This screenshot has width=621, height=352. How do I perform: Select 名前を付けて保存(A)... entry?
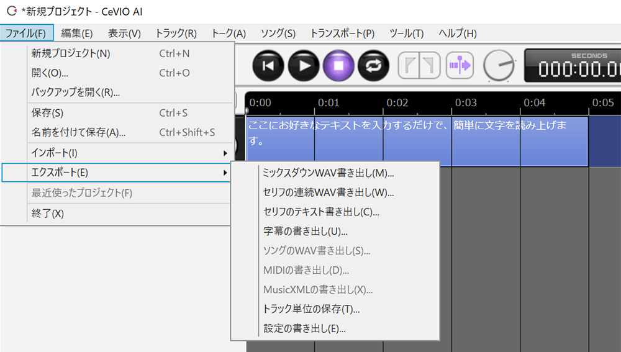[x=117, y=133]
